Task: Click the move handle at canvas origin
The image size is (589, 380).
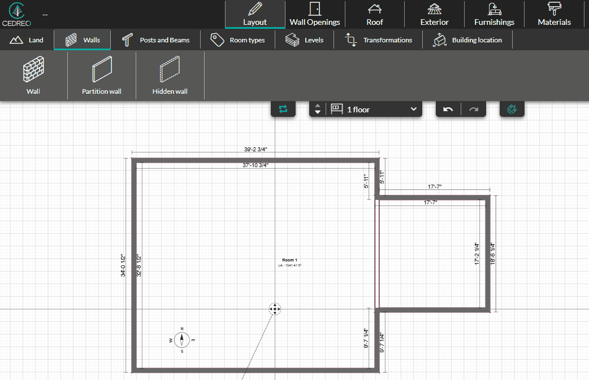Action: tap(275, 309)
